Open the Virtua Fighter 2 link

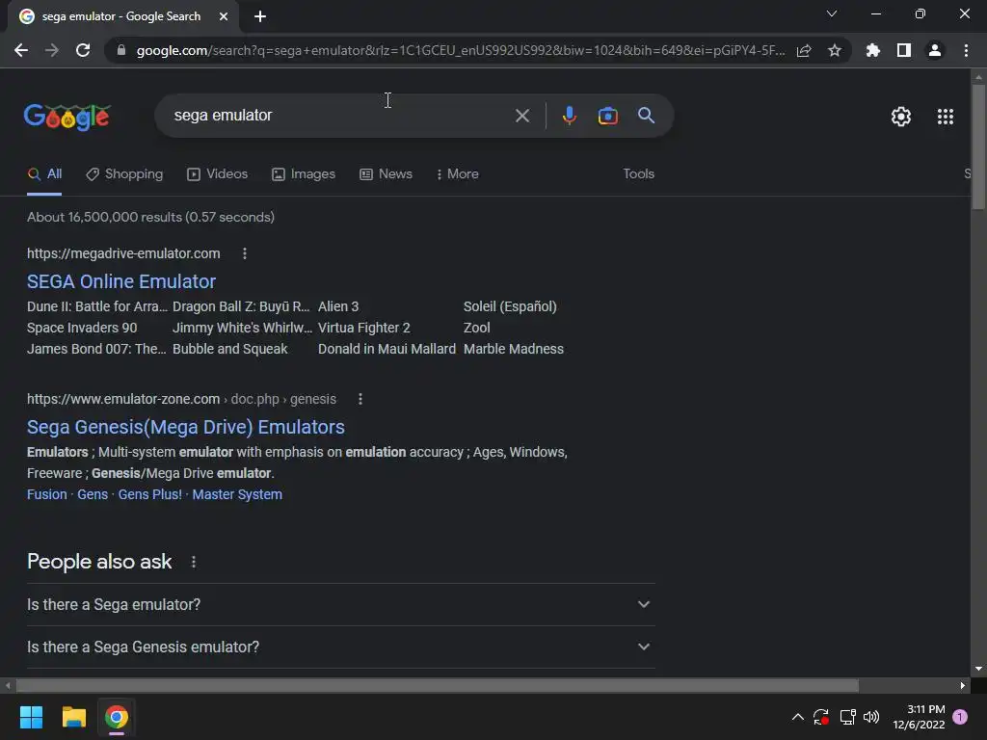tap(363, 328)
